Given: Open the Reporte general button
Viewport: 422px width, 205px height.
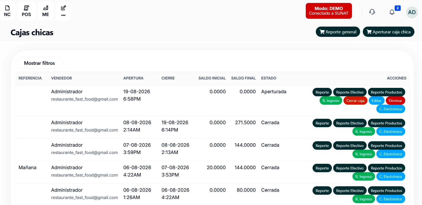Looking at the screenshot, I should click(x=338, y=32).
